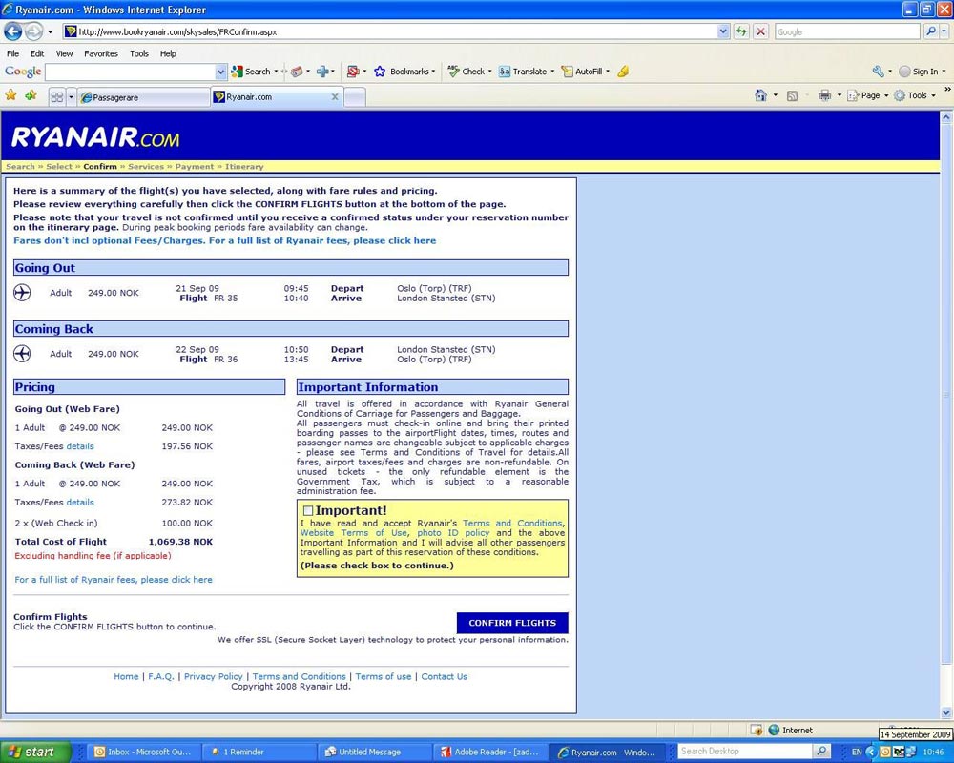Open the Terms and Conditions link in Important box
This screenshot has height=763, width=954.
512,523
